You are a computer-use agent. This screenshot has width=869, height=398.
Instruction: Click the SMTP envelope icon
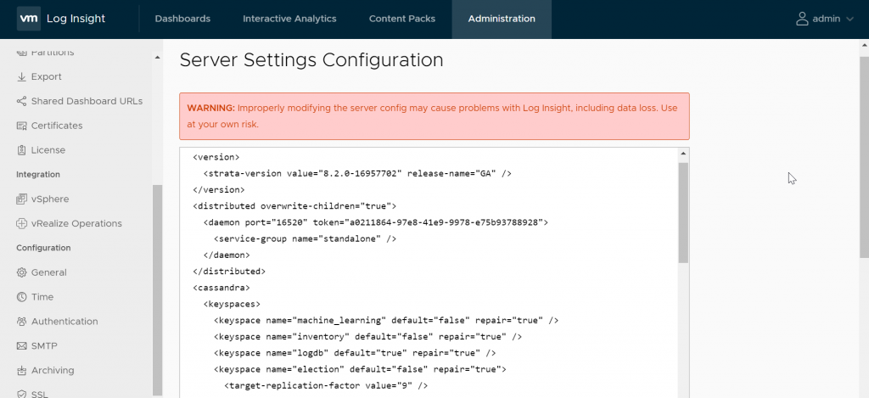21,346
